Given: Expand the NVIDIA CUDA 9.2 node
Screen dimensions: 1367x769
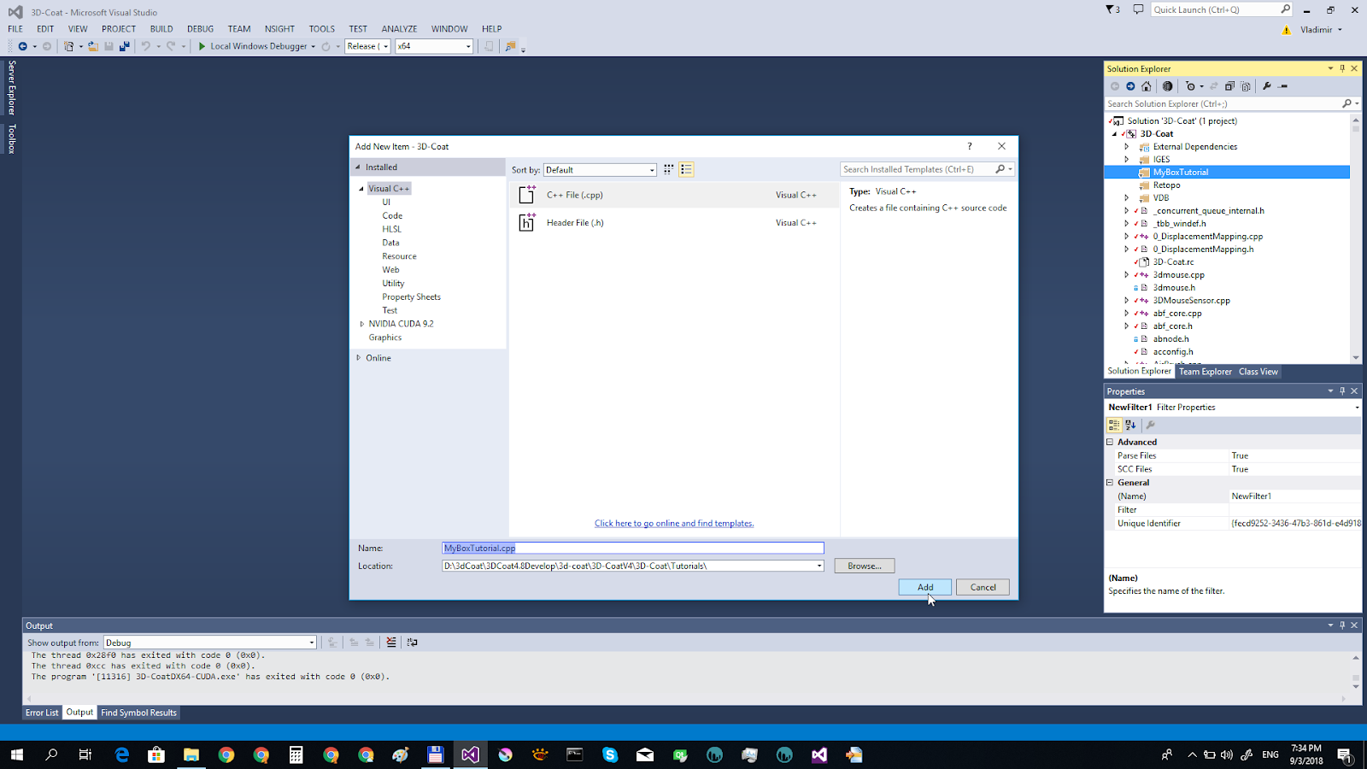Looking at the screenshot, I should tap(361, 324).
